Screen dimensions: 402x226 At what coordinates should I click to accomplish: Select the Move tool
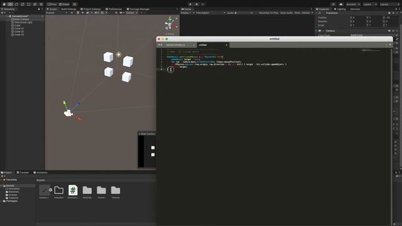click(10, 4)
